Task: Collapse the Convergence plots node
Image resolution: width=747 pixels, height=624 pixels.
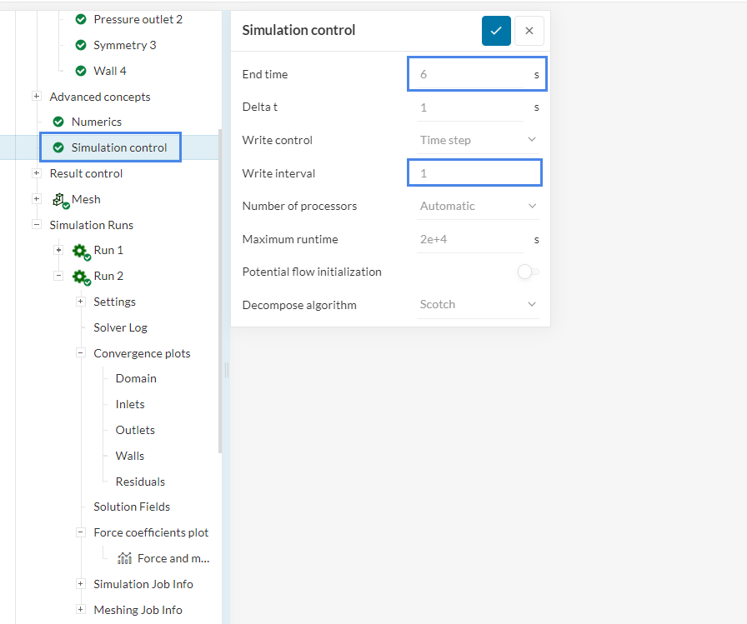Action: point(81,353)
